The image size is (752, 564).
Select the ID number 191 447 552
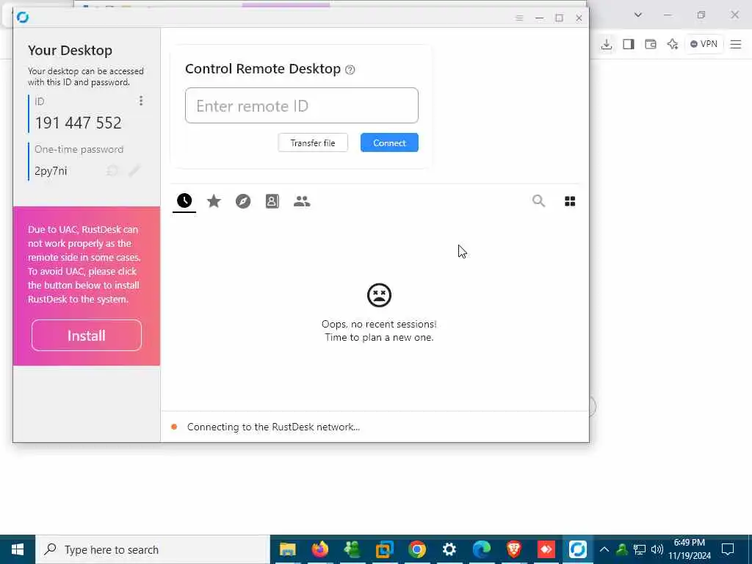[x=78, y=123]
